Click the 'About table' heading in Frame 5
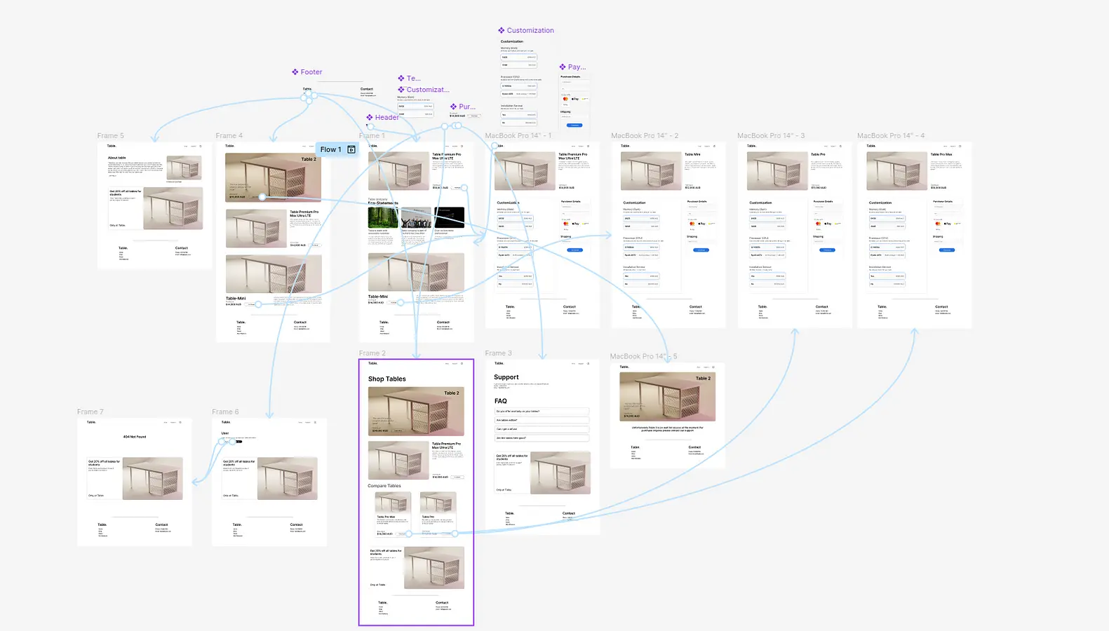The height and width of the screenshot is (631, 1109). (117, 158)
